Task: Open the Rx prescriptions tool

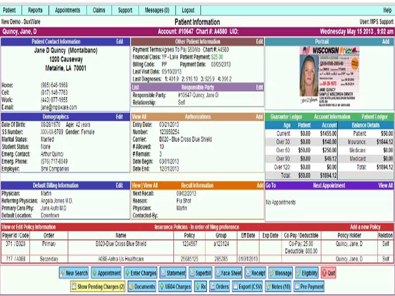Action: [200, 285]
